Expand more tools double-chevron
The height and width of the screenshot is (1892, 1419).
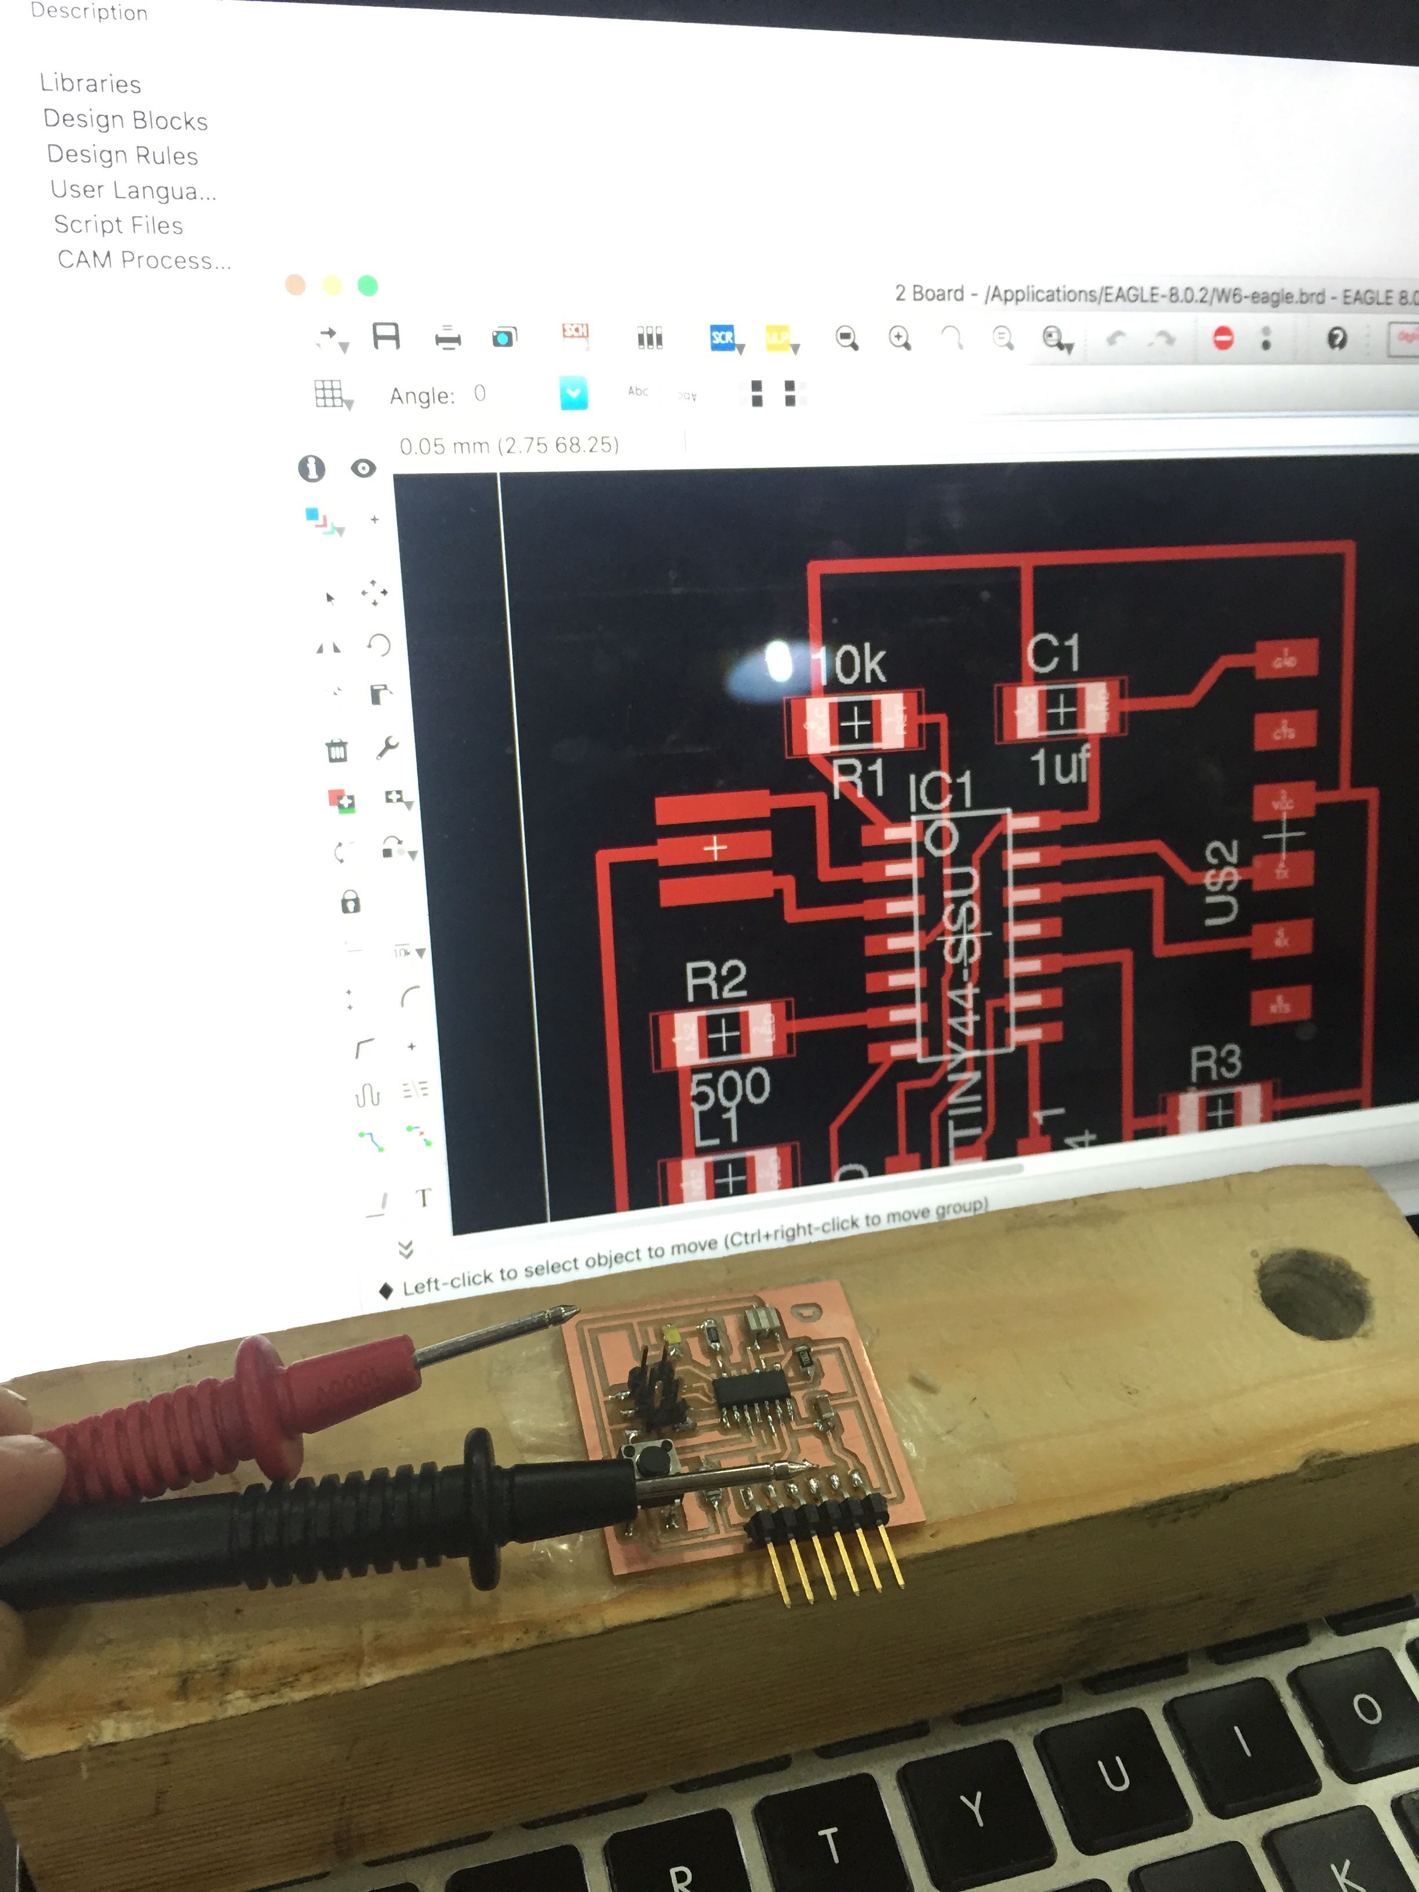pyautogui.click(x=406, y=1250)
